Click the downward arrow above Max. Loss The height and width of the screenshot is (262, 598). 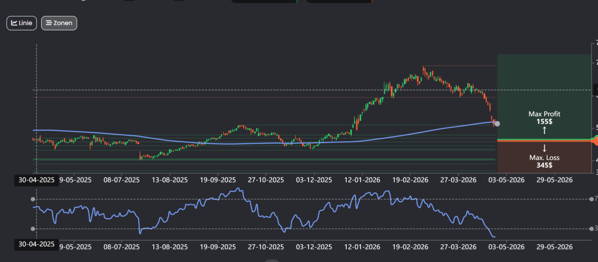(544, 149)
